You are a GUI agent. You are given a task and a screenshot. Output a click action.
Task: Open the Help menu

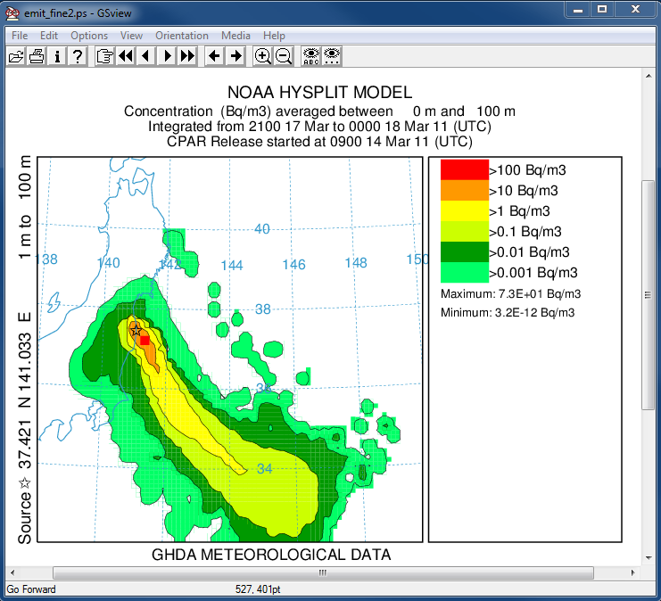point(274,36)
